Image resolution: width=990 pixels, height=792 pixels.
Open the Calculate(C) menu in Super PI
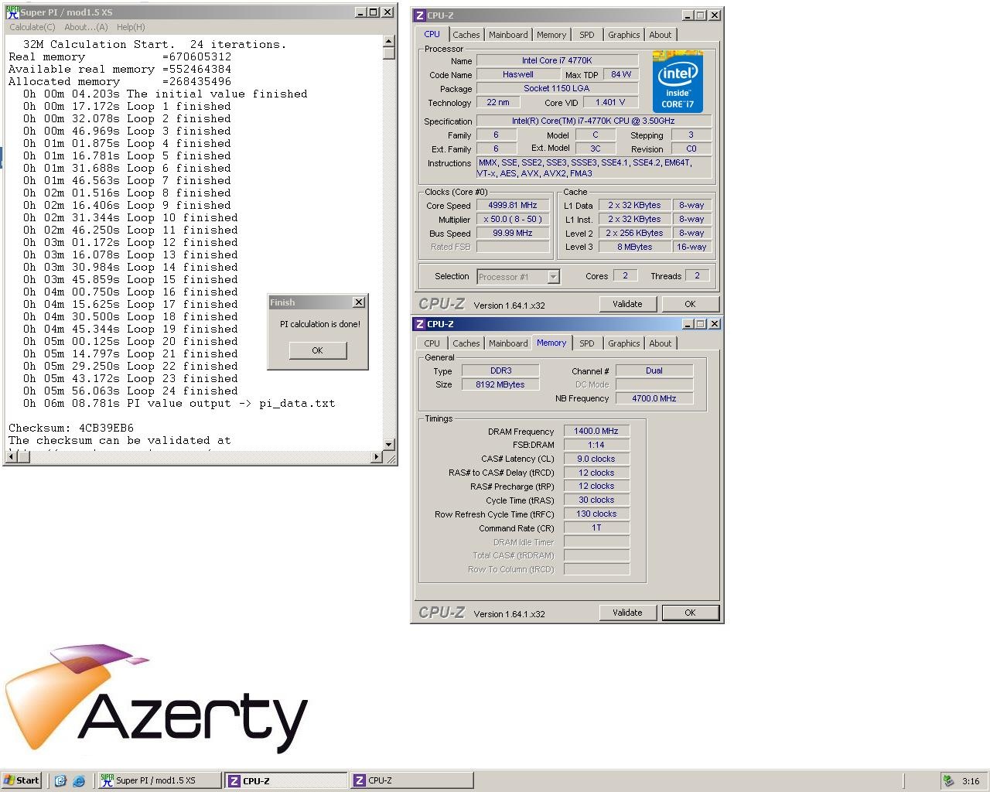pyautogui.click(x=32, y=27)
